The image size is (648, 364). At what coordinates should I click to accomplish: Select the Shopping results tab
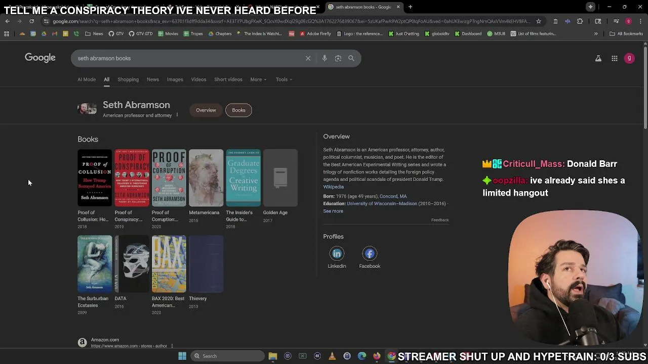pos(128,79)
